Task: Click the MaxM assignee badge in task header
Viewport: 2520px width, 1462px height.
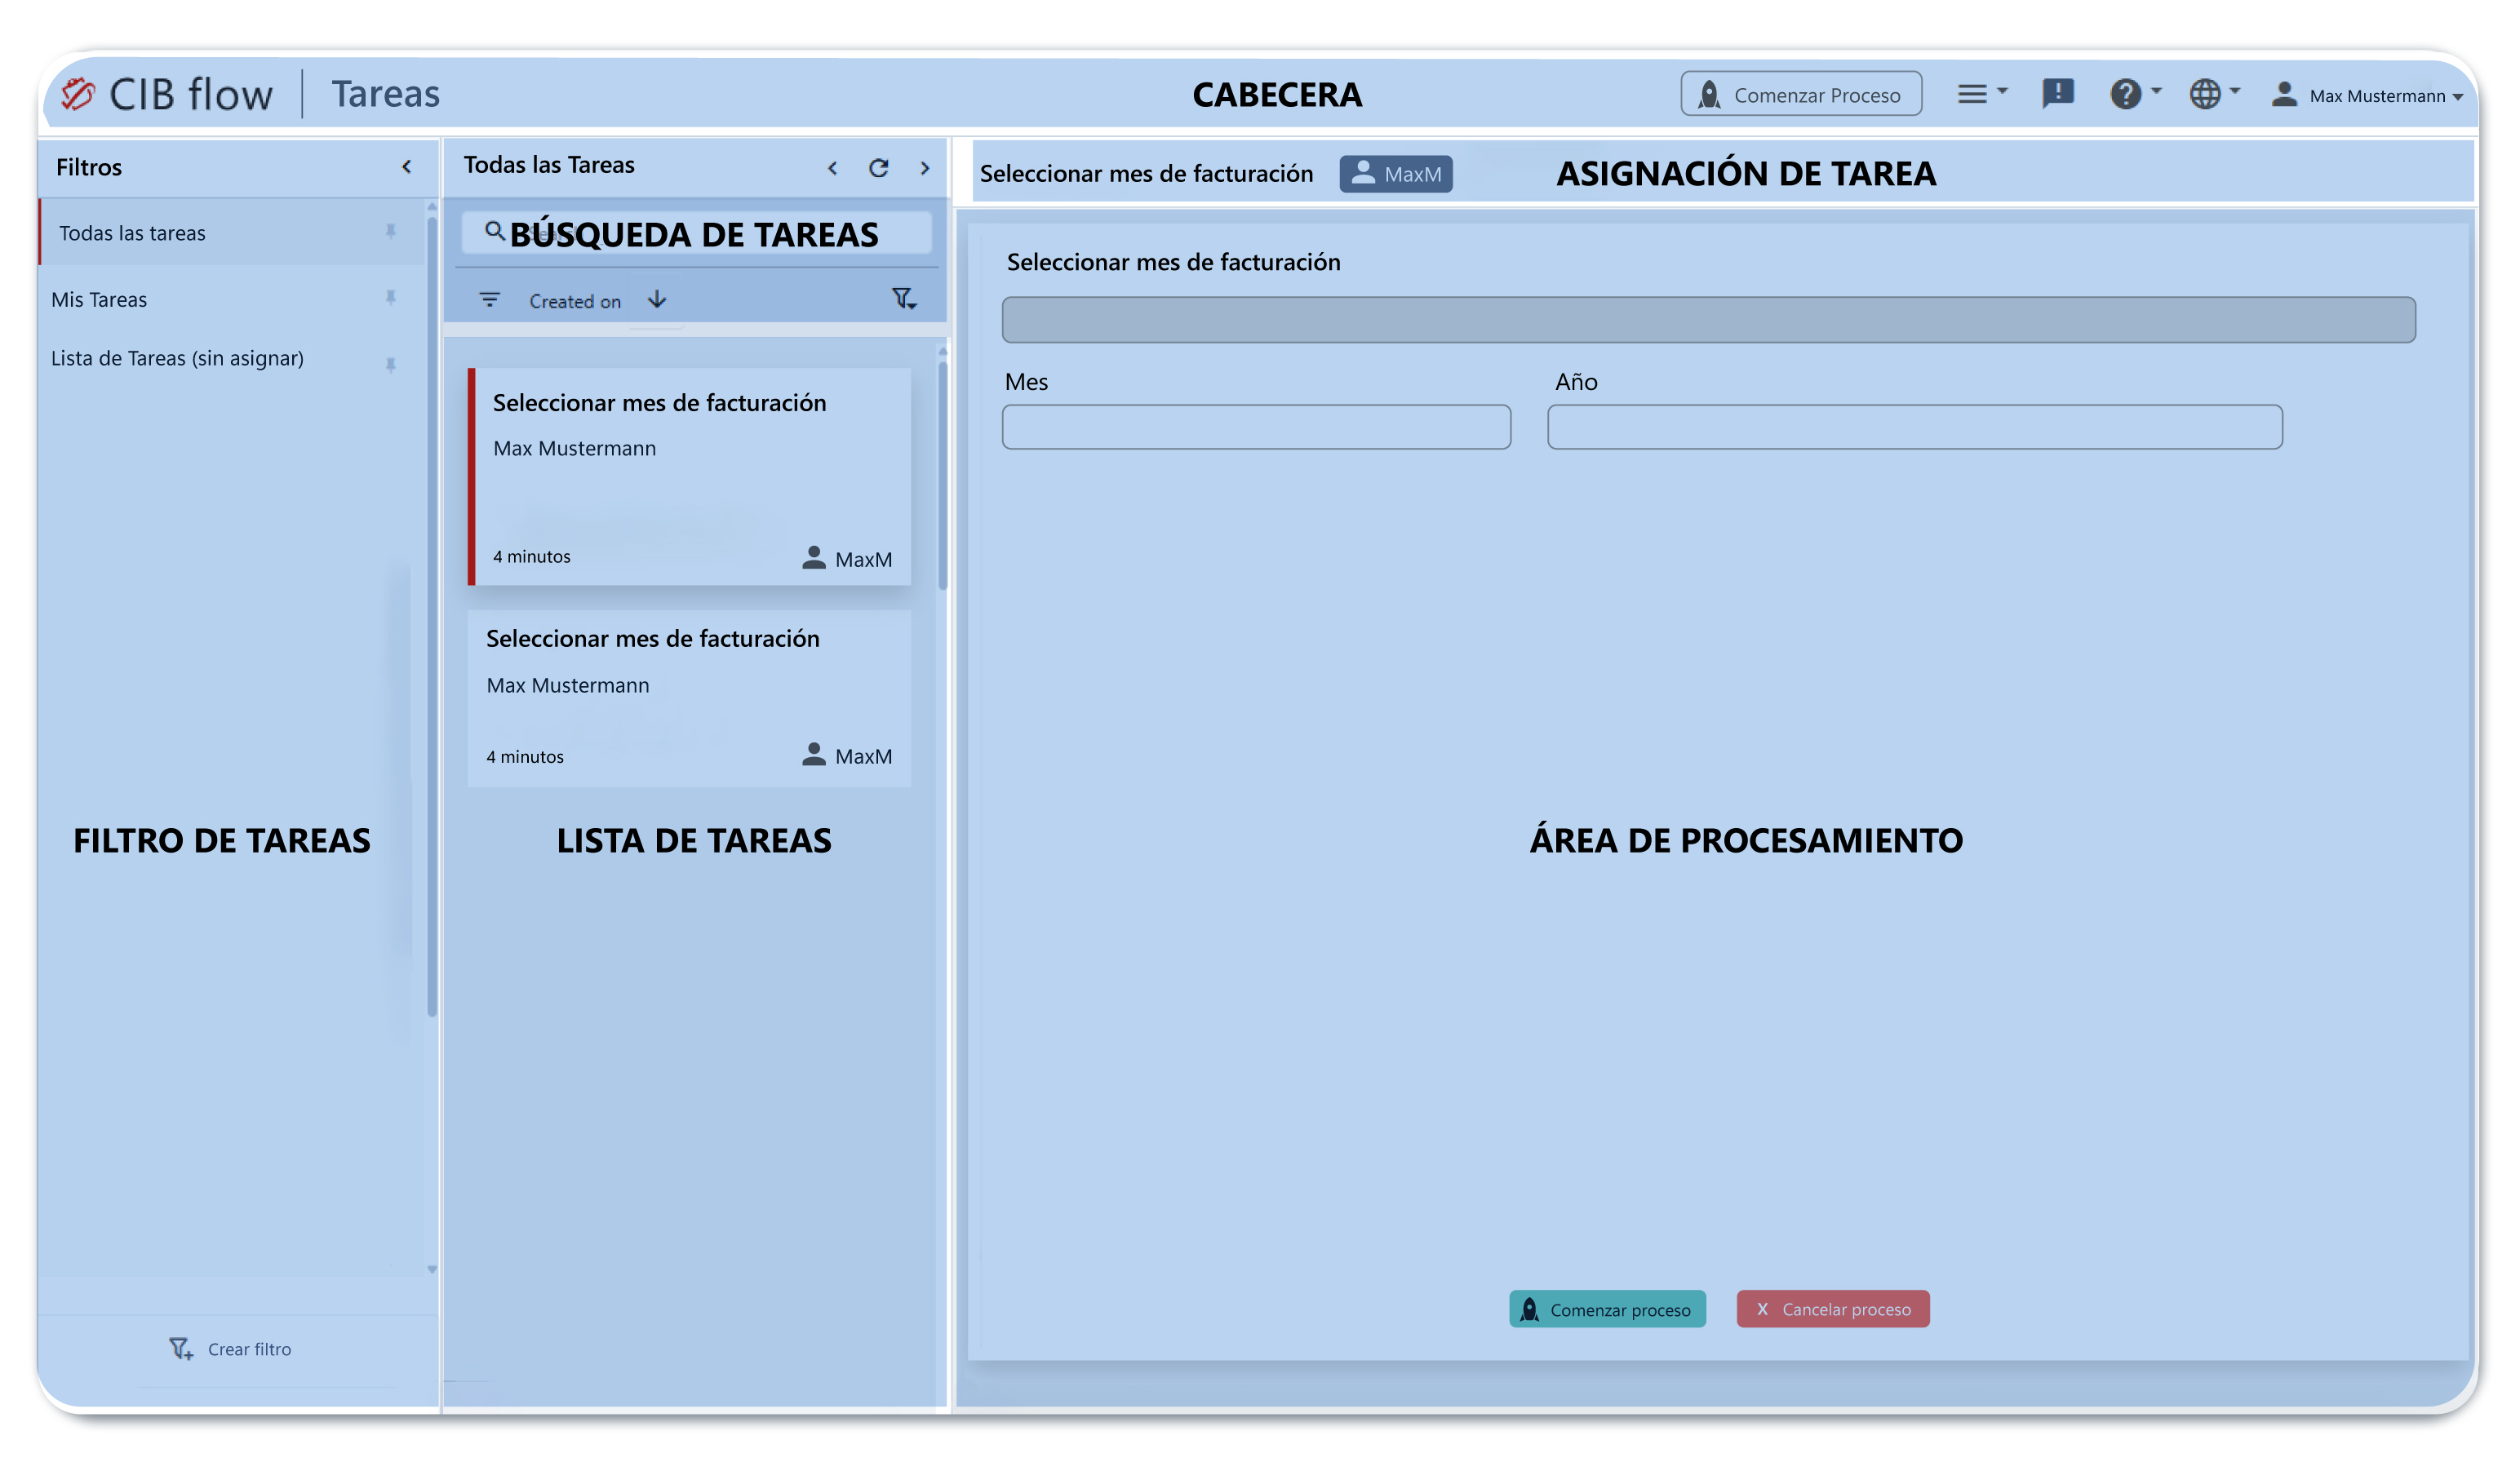Action: tap(1395, 174)
